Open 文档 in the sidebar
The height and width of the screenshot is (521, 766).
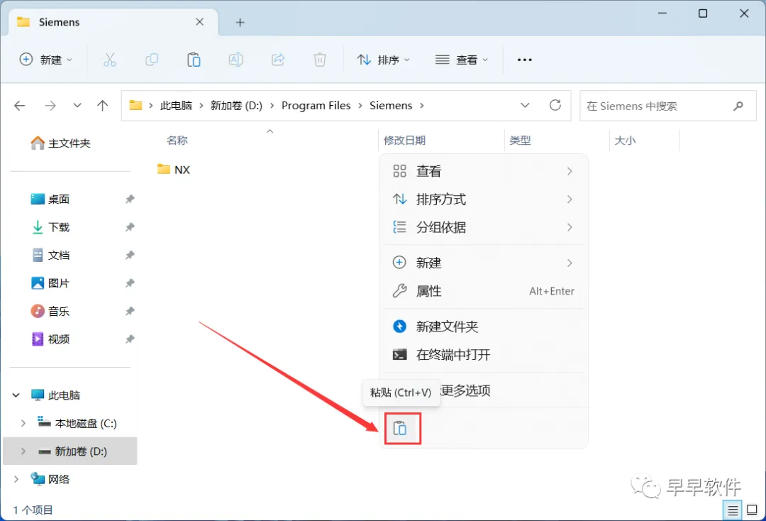pyautogui.click(x=50, y=255)
